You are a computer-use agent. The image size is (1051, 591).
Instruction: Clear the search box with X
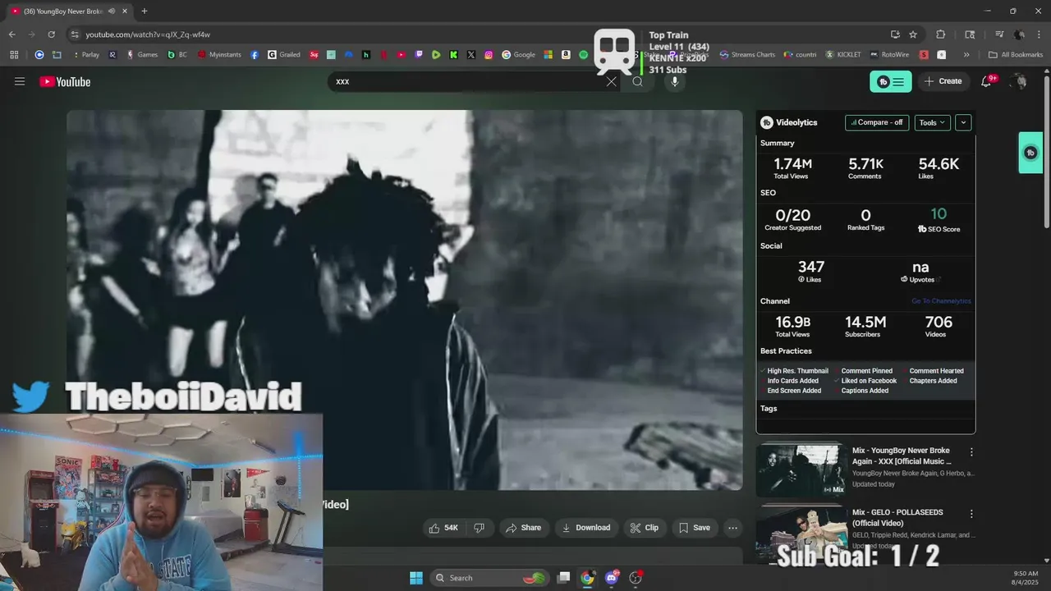click(611, 81)
